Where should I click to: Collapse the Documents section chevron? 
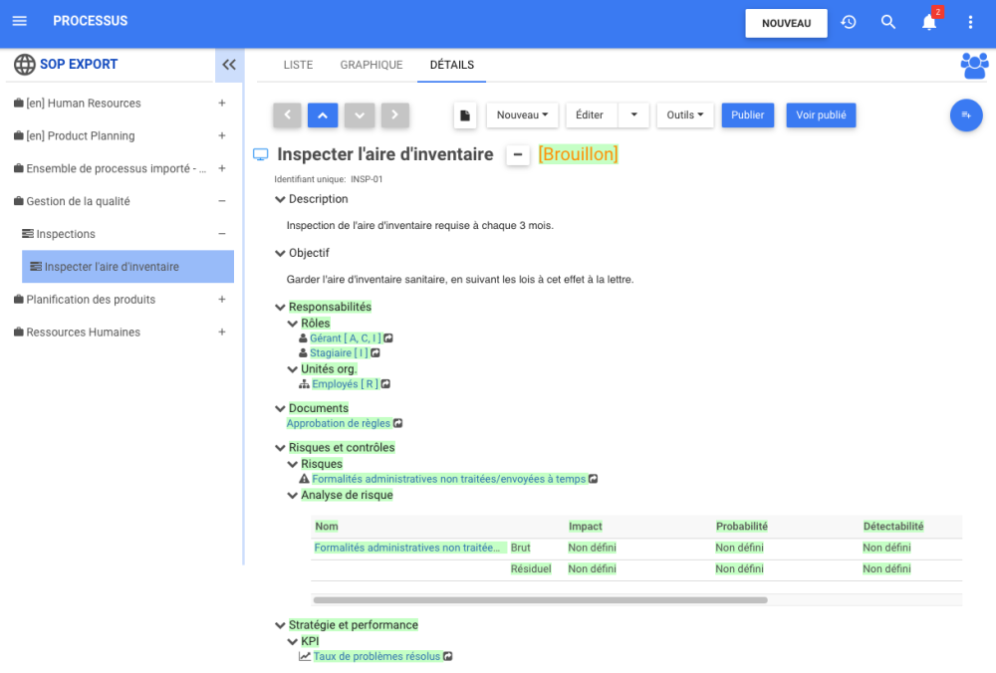coord(280,409)
